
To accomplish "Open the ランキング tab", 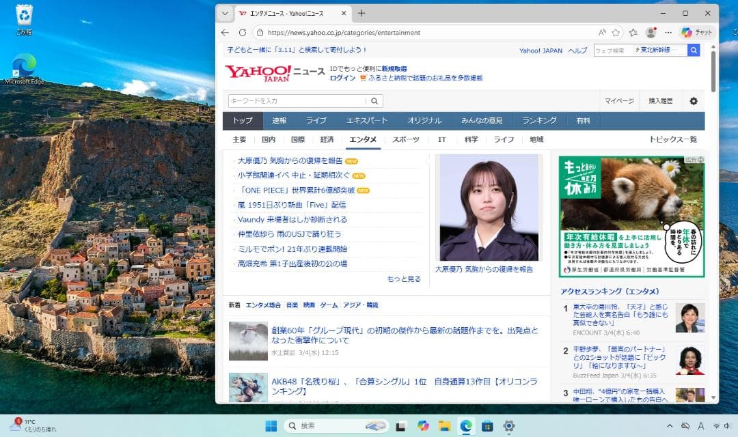I will [x=539, y=120].
